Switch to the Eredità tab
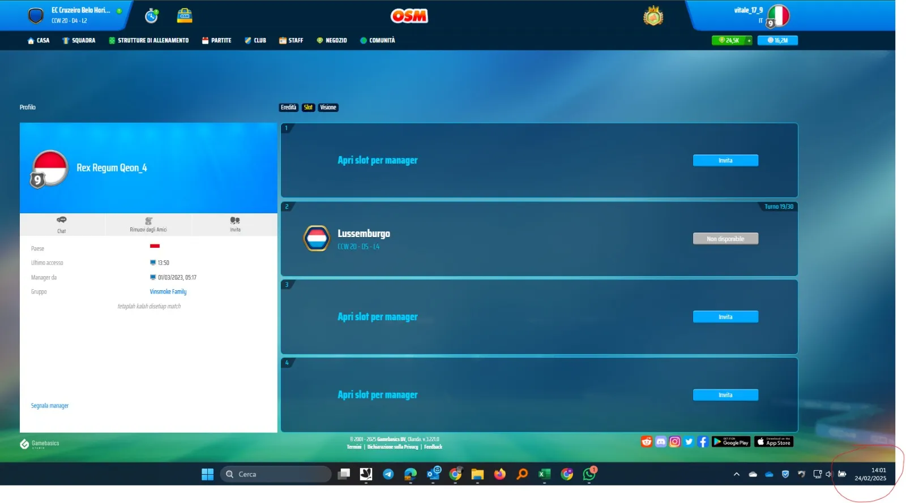The image size is (906, 503). pos(288,108)
